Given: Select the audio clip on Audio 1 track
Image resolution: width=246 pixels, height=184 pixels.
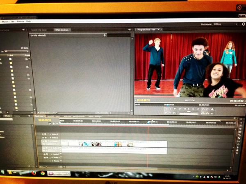Looking at the screenshot, I should [x=114, y=150].
